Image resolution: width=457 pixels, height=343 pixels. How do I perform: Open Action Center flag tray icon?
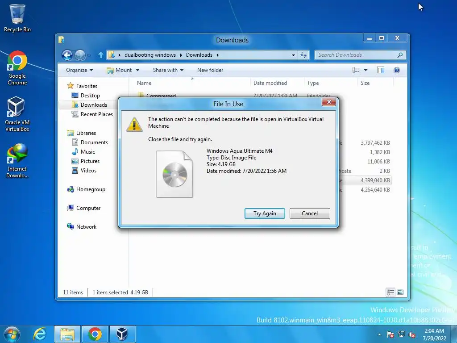[391, 335]
